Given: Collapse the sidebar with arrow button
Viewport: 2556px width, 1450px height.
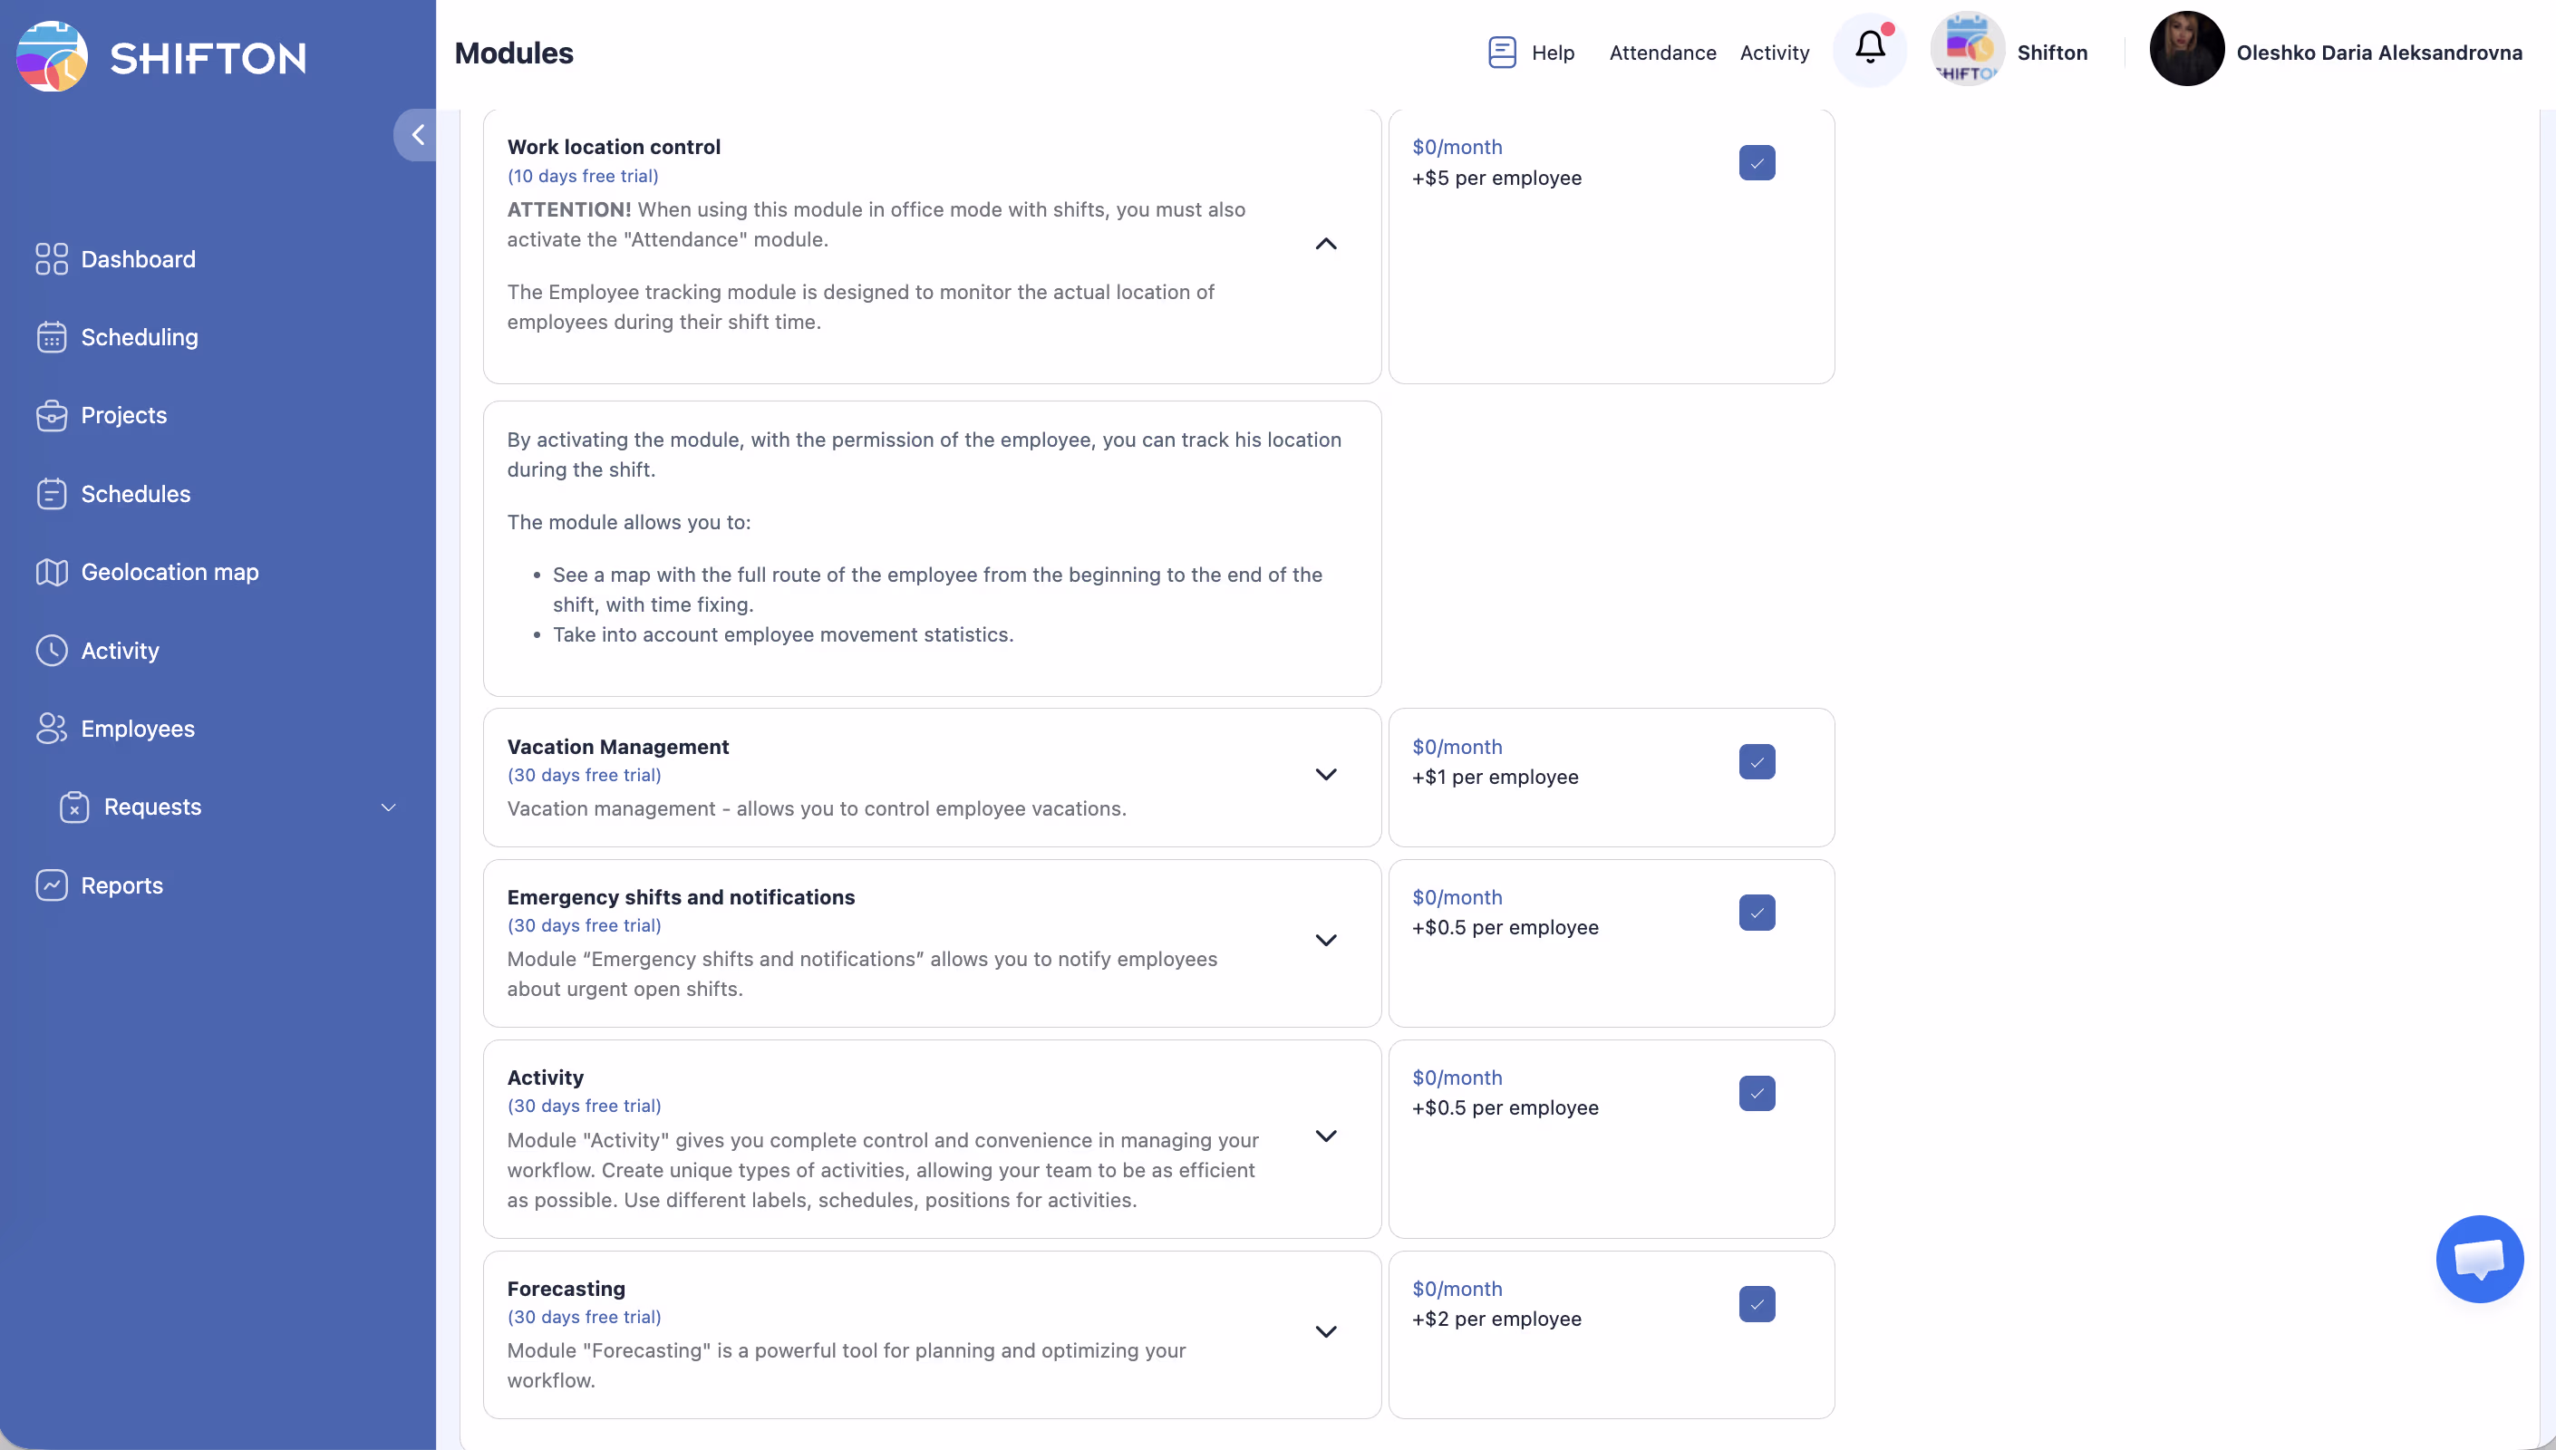Looking at the screenshot, I should click(x=417, y=134).
